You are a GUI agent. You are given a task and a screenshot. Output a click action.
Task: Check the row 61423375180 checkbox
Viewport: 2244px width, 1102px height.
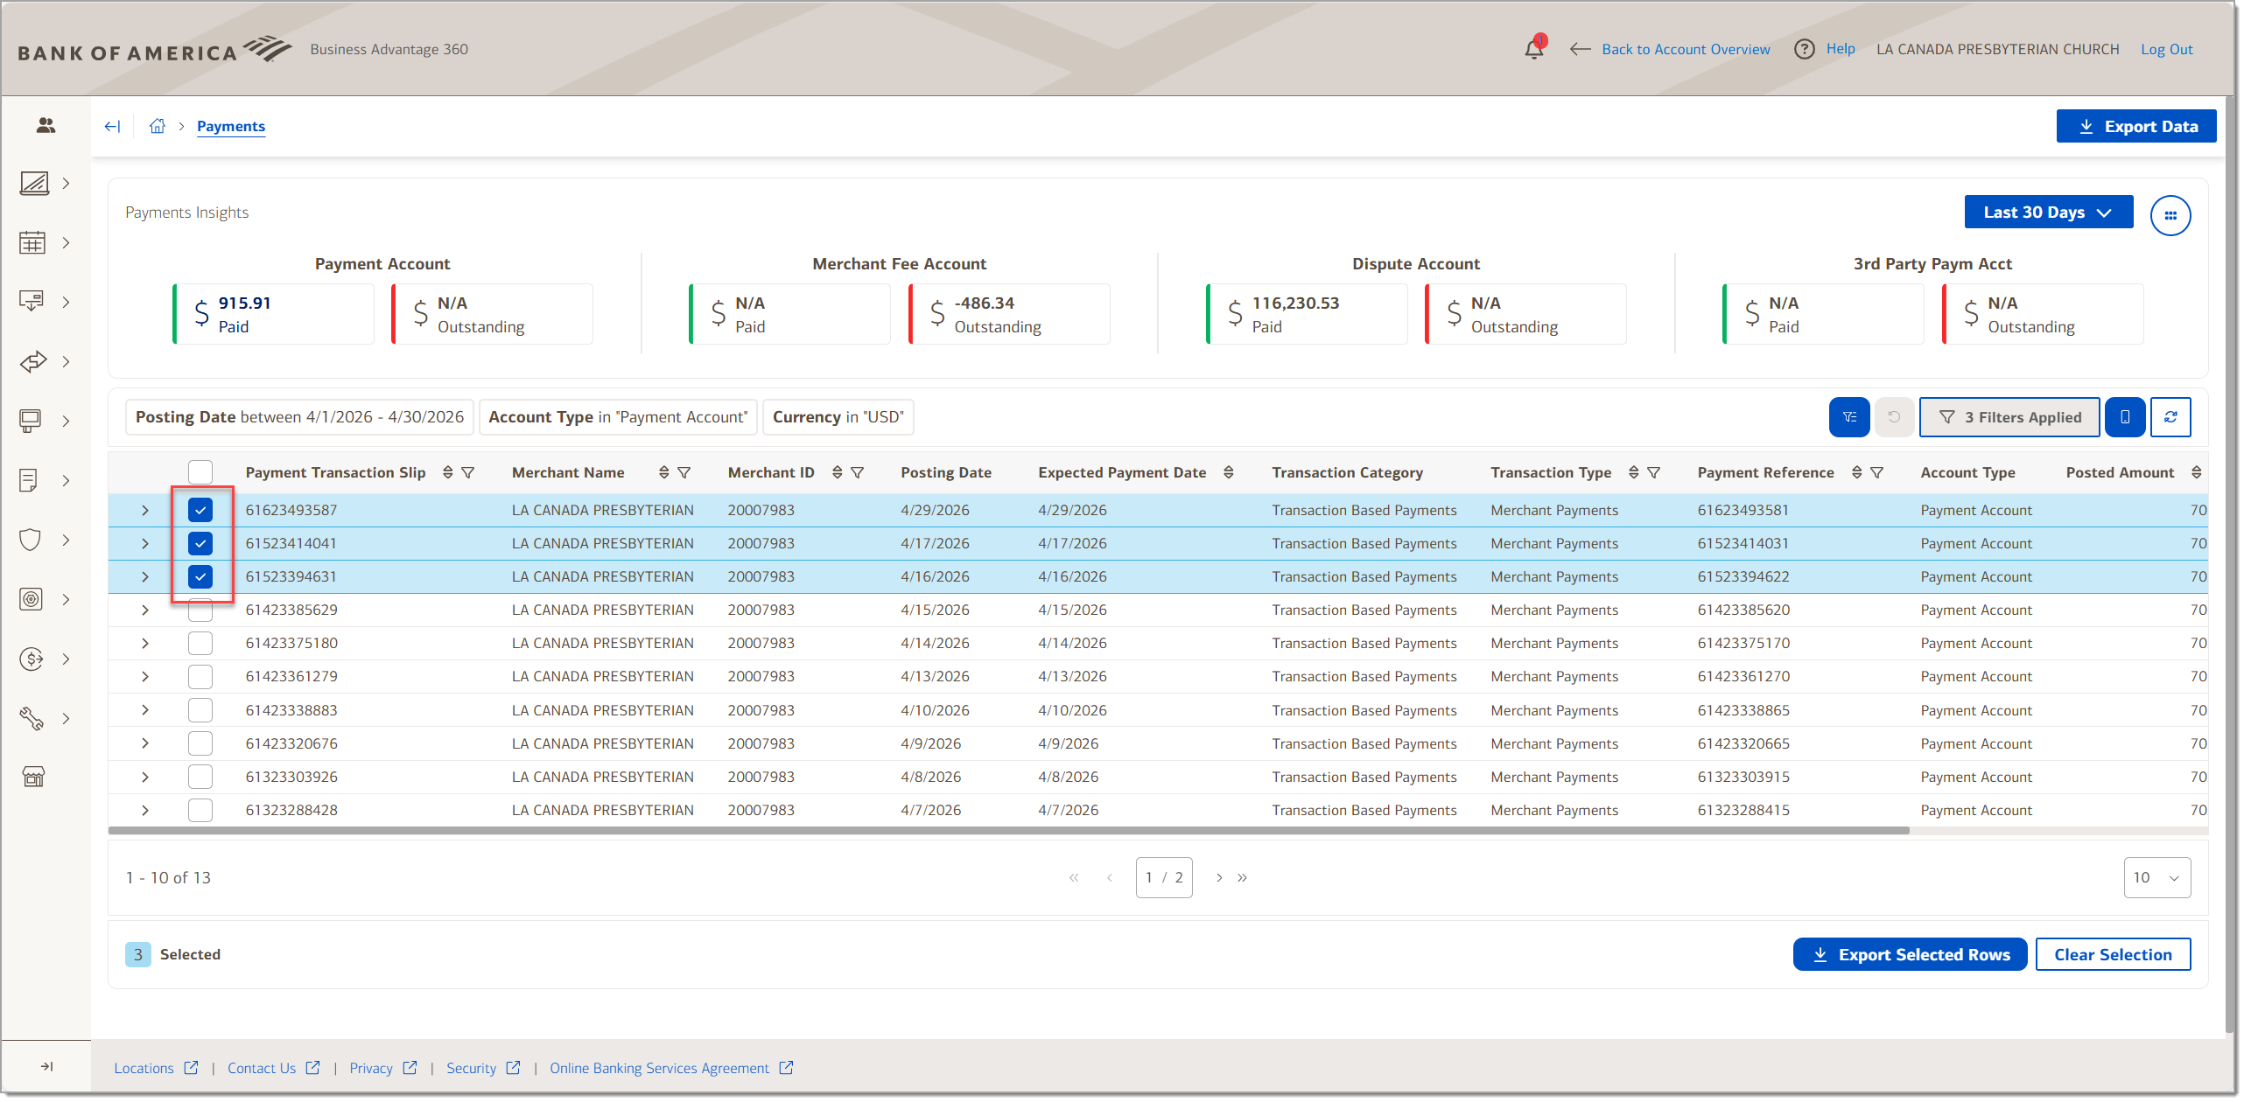point(200,643)
